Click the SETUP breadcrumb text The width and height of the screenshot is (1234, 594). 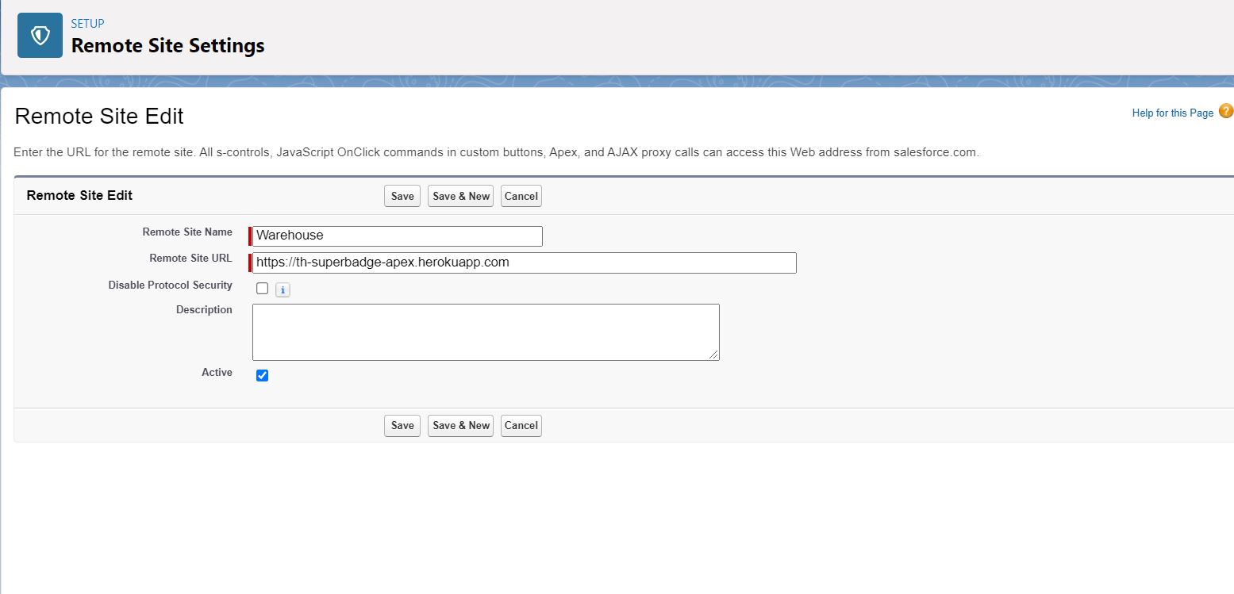point(87,24)
